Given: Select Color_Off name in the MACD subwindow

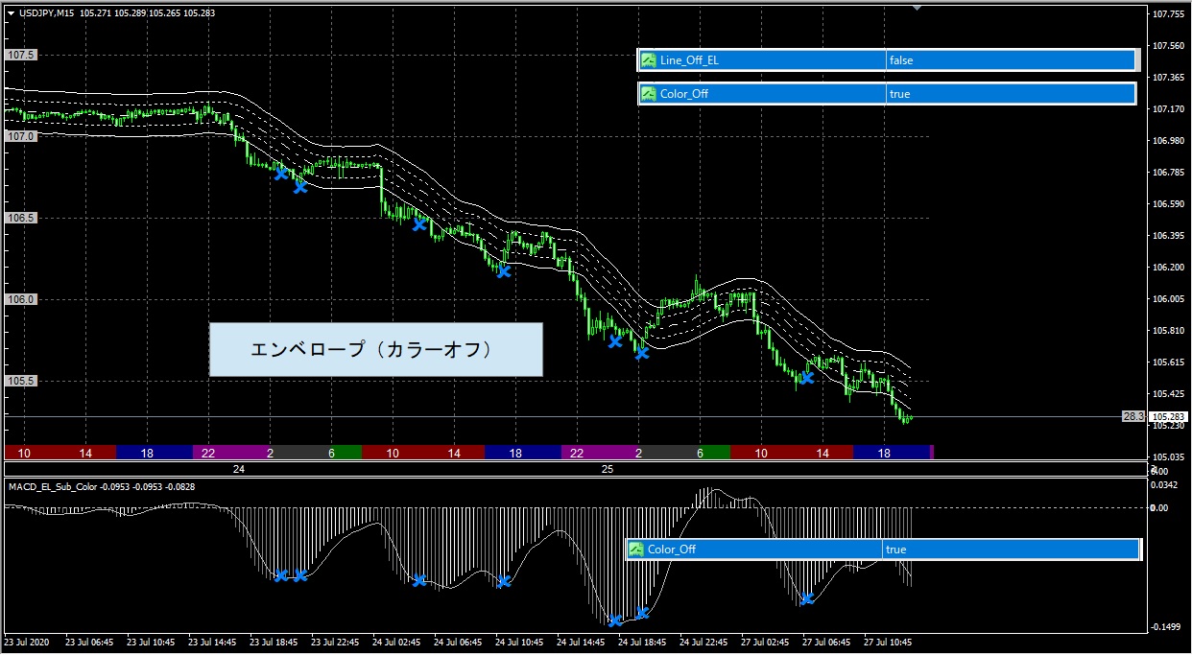Looking at the screenshot, I should [x=672, y=550].
